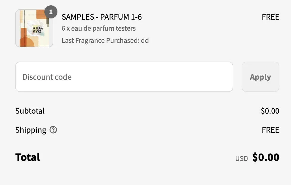Click the 6 x eau de parfum testers text
Viewport: 291px width, 185px height.
pos(98,28)
